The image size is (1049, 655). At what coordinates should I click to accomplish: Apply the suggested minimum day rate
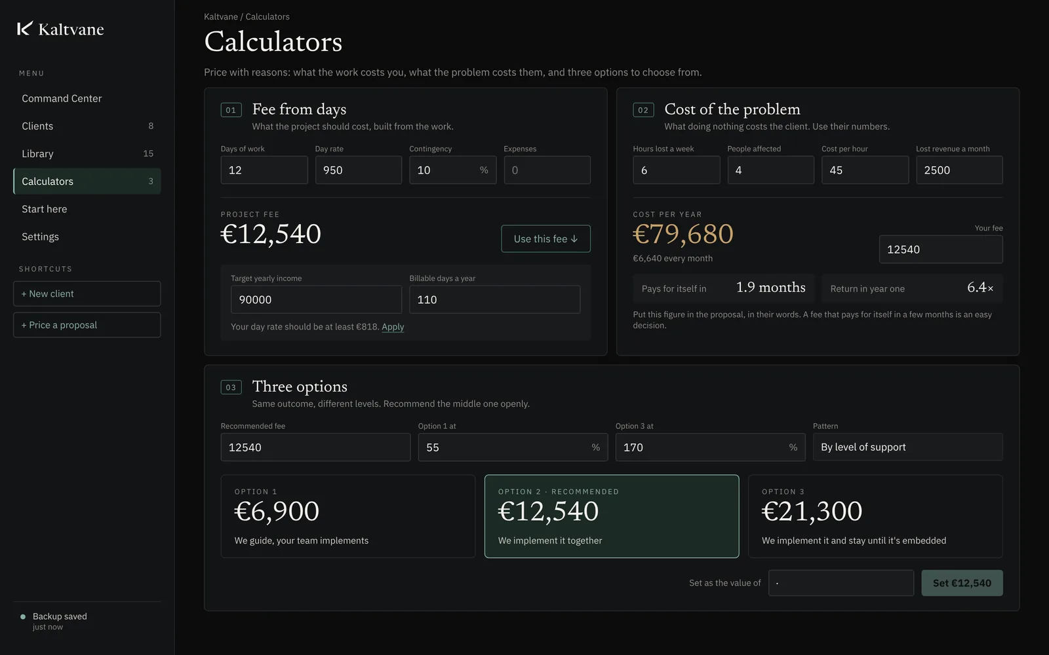[x=393, y=327]
